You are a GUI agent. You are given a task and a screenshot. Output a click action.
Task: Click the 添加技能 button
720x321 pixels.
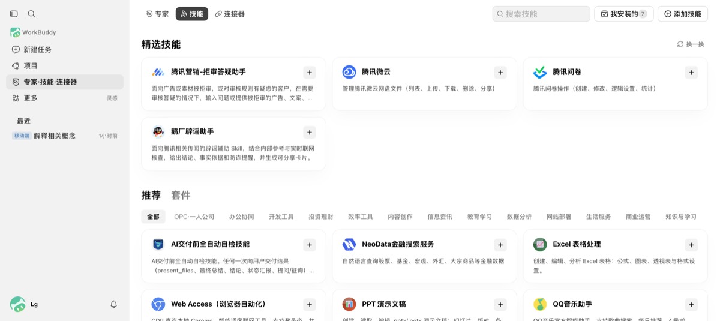tap(683, 14)
